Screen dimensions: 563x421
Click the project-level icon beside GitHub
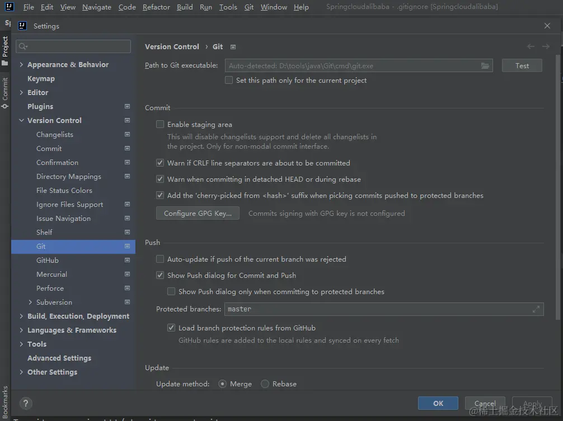pyautogui.click(x=127, y=261)
